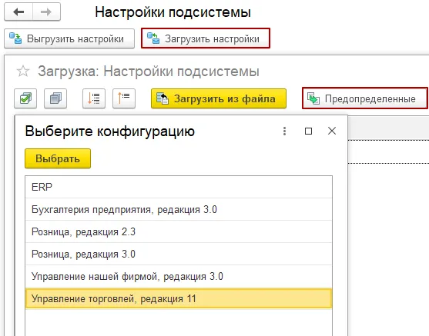Click the Выгрузить настройки button
429x336 pixels.
point(69,38)
